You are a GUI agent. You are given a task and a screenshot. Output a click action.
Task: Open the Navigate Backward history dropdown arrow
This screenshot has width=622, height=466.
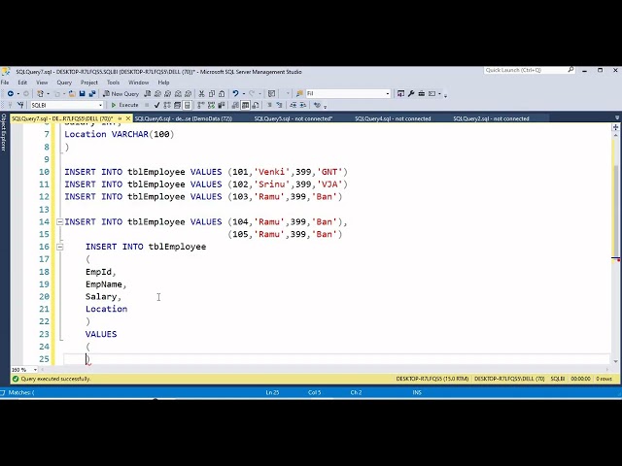pos(17,94)
